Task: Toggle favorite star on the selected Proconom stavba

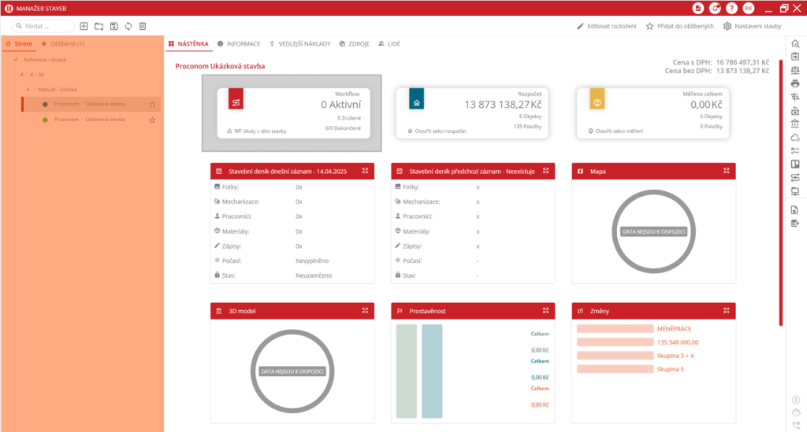Action: 152,105
